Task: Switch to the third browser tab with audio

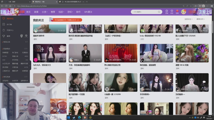Action: tap(71, 2)
